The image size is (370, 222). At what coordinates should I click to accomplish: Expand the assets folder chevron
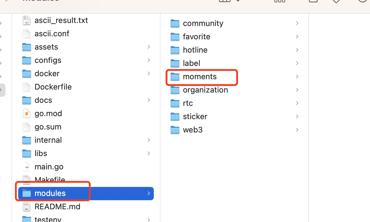(149, 47)
